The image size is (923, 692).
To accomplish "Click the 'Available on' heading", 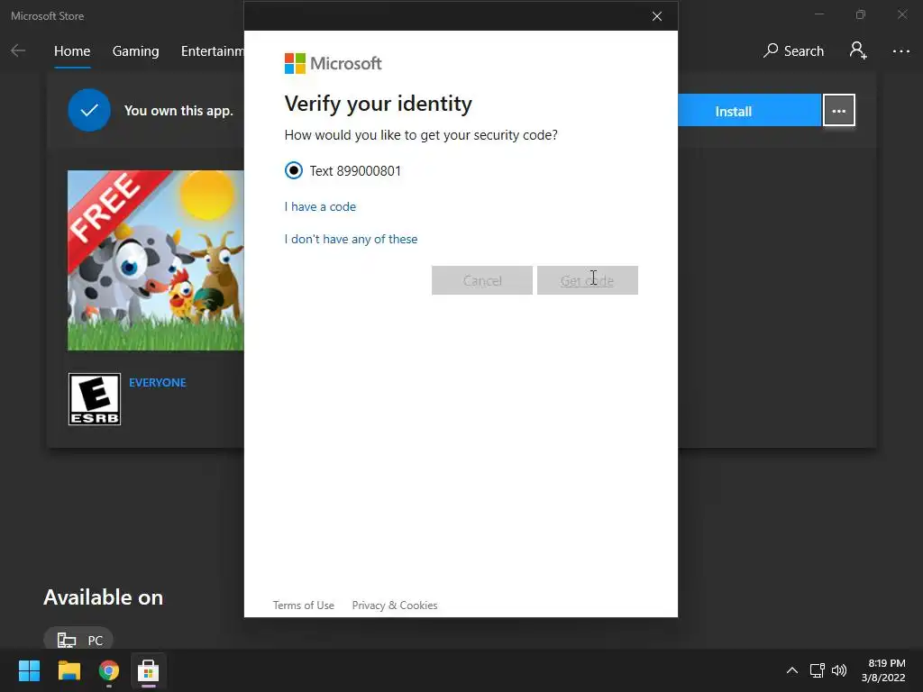I will (104, 597).
